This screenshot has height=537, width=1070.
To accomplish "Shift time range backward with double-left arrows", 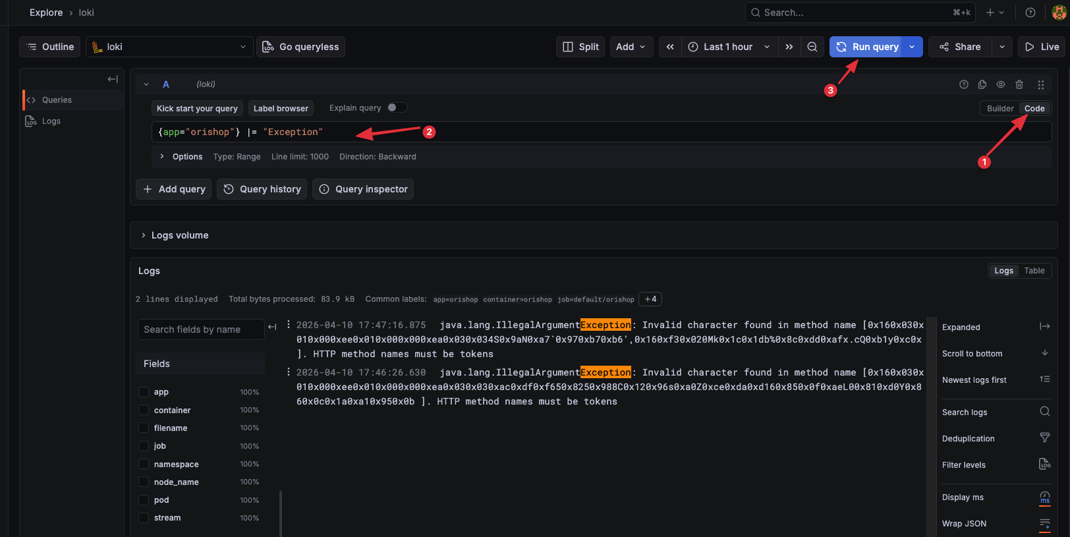I will click(x=670, y=47).
